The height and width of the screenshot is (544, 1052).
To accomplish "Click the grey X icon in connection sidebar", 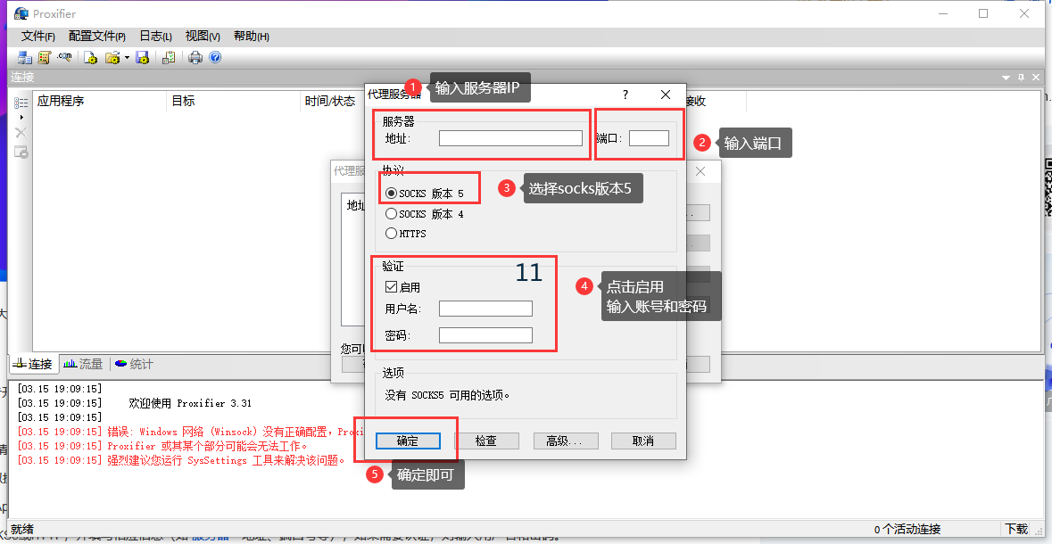I will [x=21, y=133].
